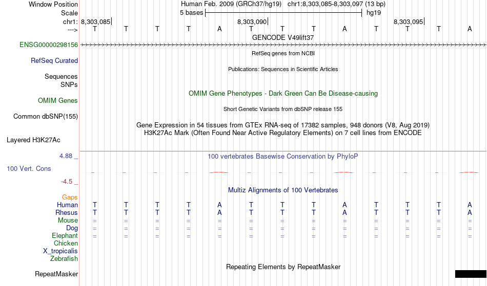Click OMIM Gene Phenotypes track title
487x286 pixels.
pyautogui.click(x=283, y=94)
